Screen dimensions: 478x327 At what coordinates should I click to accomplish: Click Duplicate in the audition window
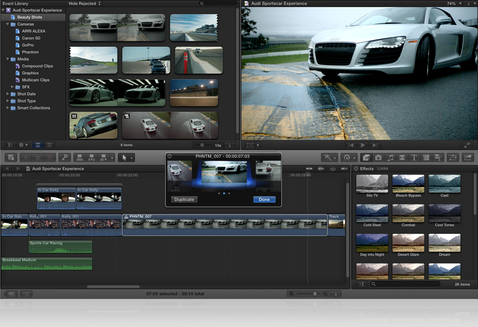tap(184, 199)
